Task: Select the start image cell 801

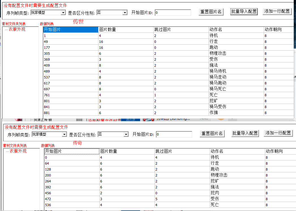Action: 71,101
